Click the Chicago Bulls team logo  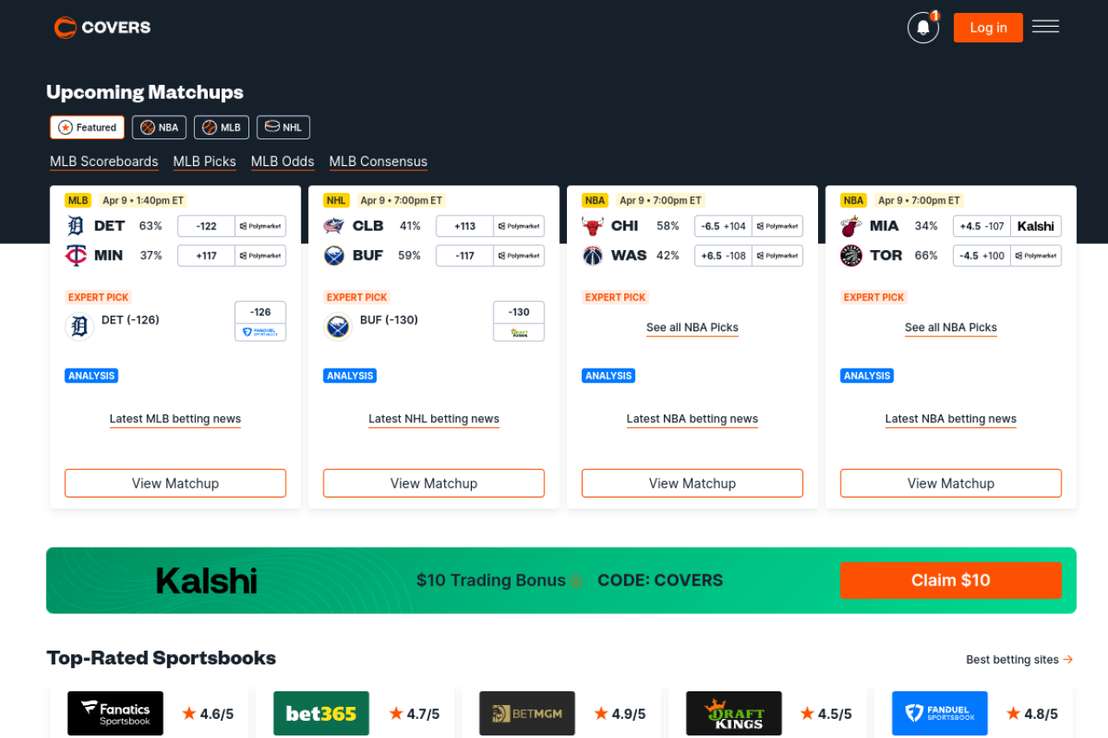click(592, 226)
